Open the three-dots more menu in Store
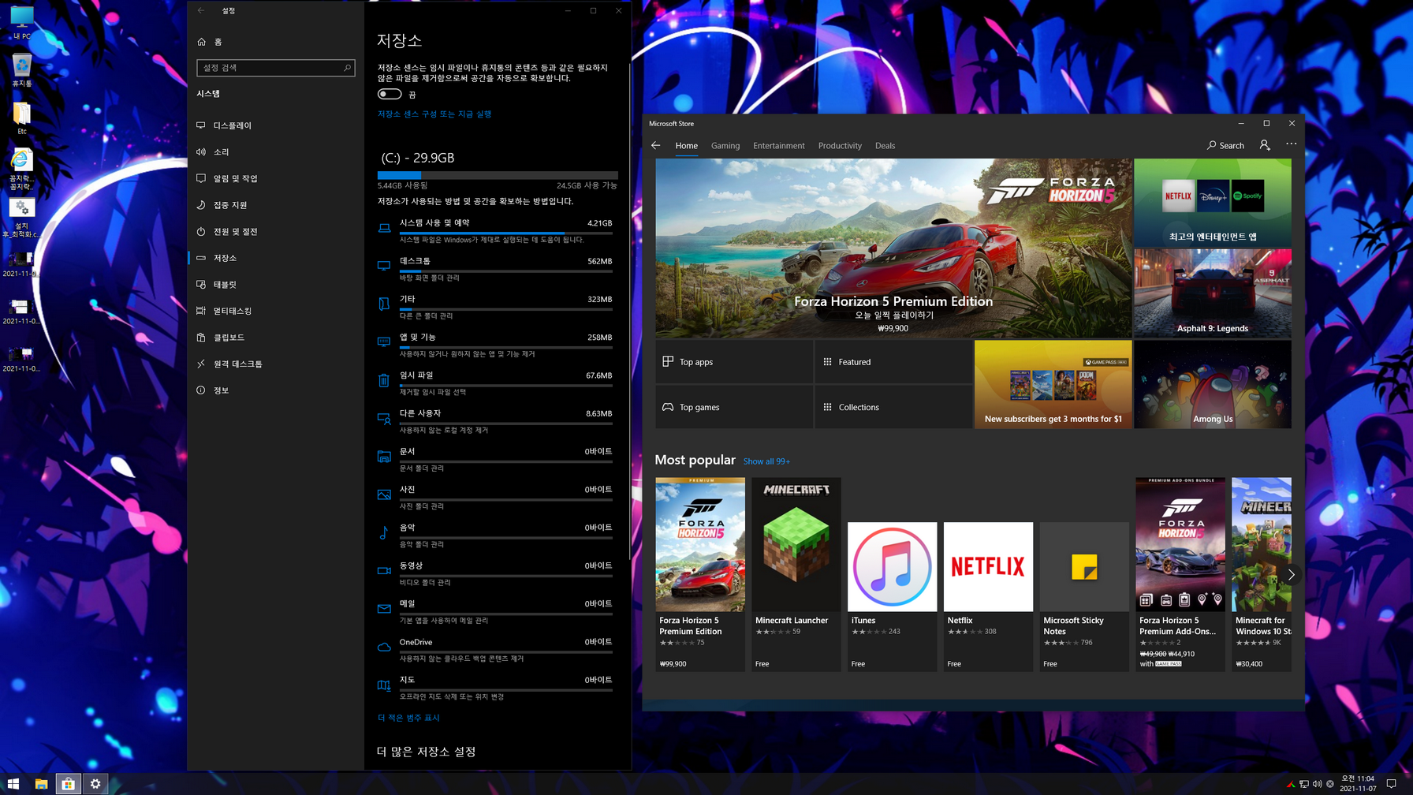This screenshot has width=1413, height=795. pyautogui.click(x=1291, y=144)
